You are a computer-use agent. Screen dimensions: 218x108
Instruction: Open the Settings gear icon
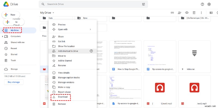[209, 4]
